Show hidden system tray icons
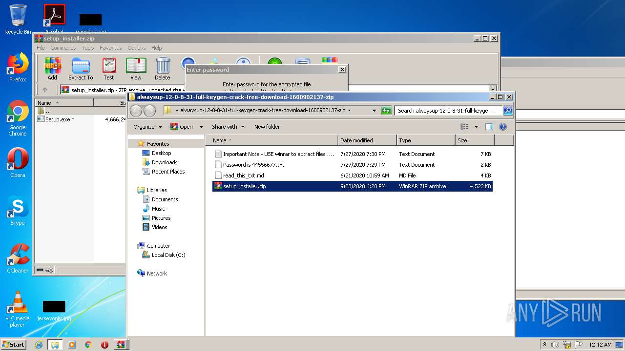 pos(544,345)
